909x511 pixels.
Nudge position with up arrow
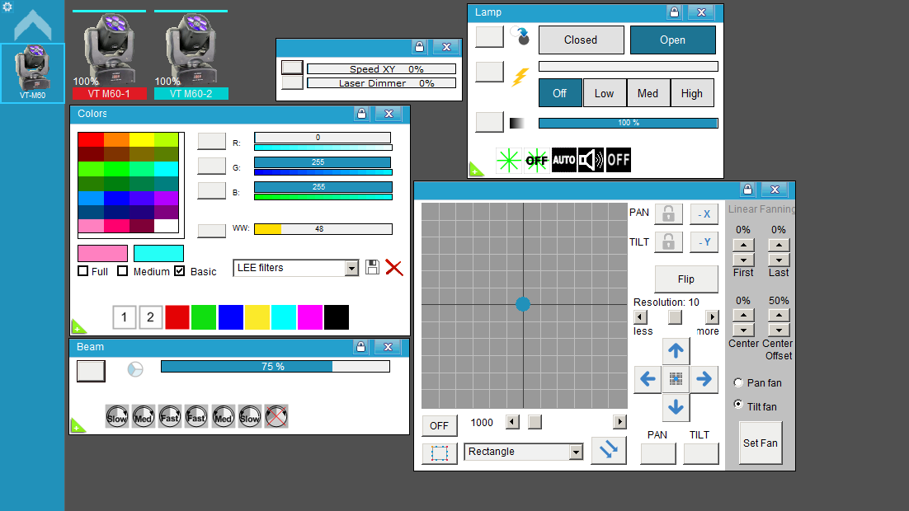click(676, 350)
